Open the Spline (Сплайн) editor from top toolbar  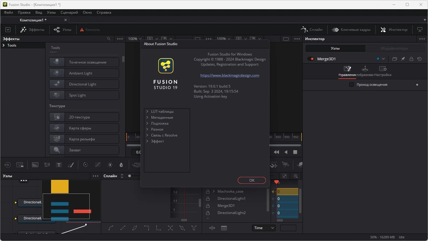312,30
